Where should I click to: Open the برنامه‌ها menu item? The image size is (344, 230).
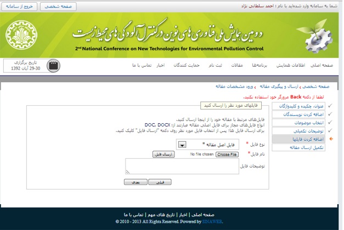[x=258, y=65]
